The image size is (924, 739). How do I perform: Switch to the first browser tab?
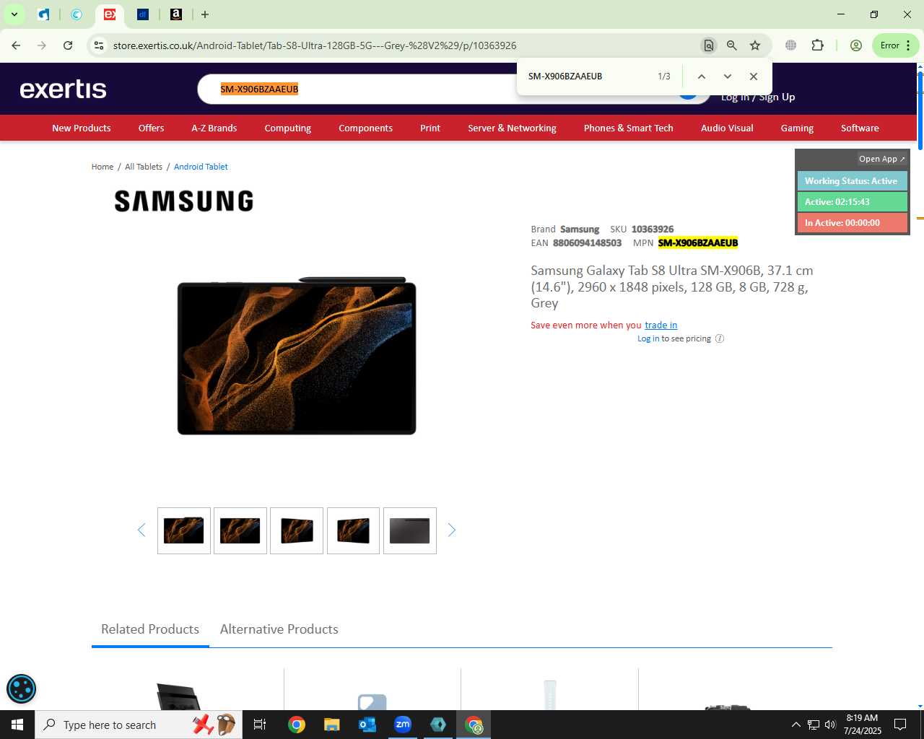coord(44,14)
